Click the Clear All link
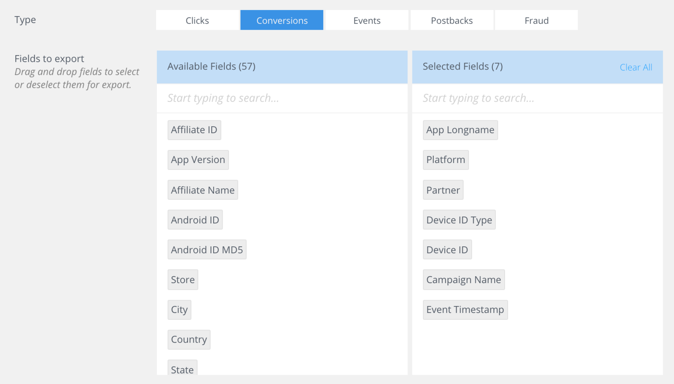This screenshot has width=674, height=384. [x=636, y=67]
